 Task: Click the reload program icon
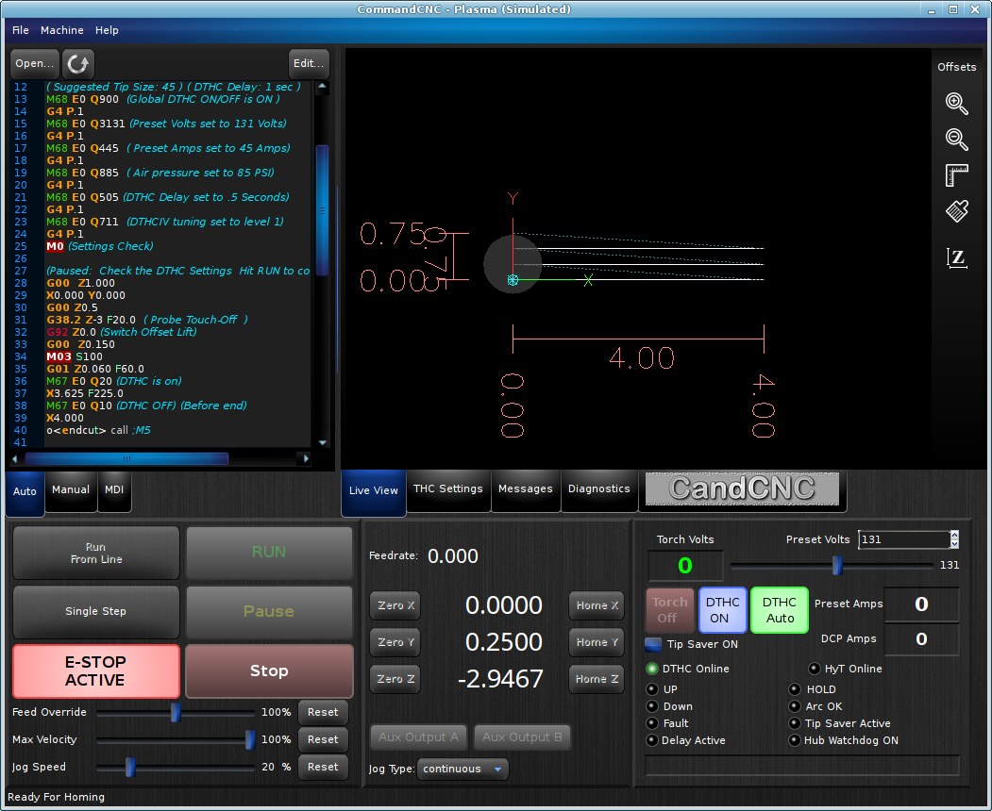click(77, 63)
